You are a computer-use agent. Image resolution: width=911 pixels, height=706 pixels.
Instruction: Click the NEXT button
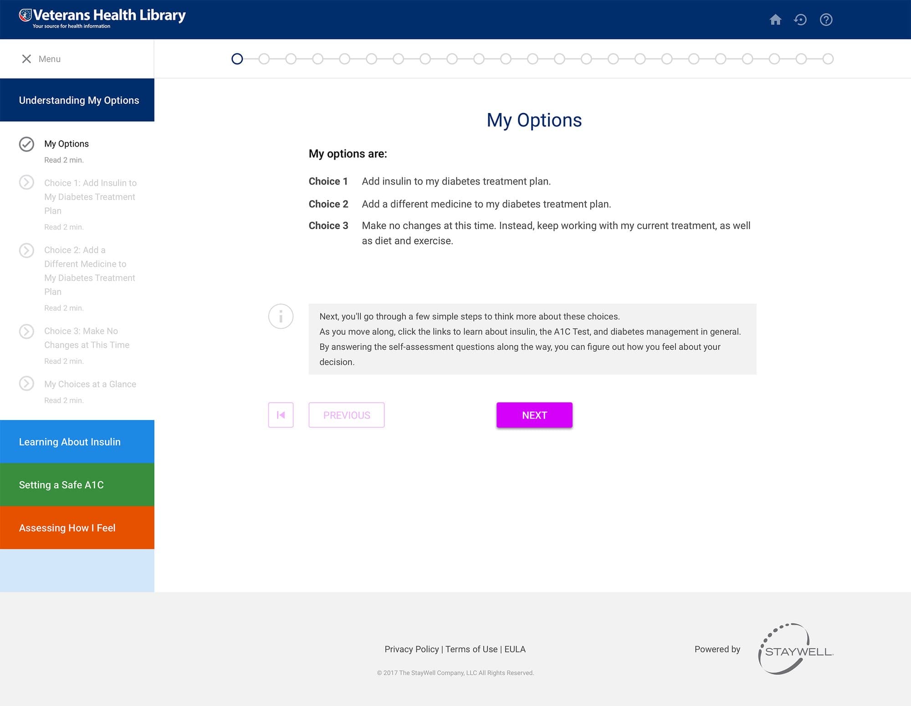534,415
